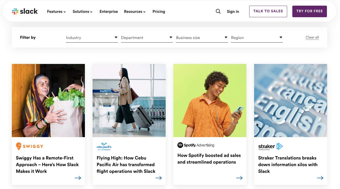
Task: Open the Department filter dropdown
Action: click(147, 37)
